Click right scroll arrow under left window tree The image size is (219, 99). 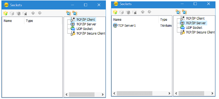(103, 95)
